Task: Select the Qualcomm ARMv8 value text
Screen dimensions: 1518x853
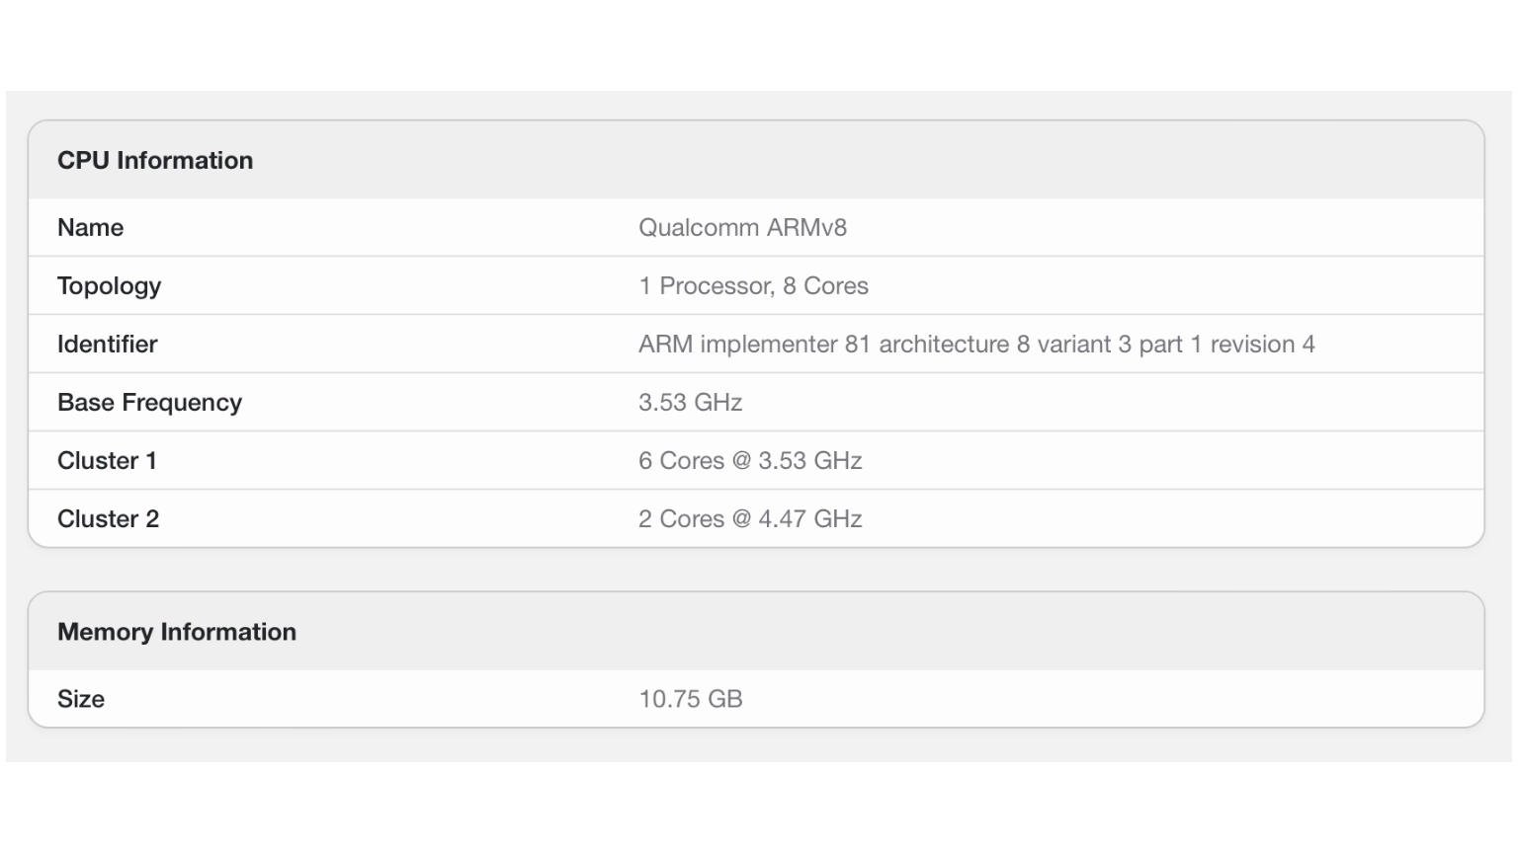Action: pyautogui.click(x=742, y=228)
